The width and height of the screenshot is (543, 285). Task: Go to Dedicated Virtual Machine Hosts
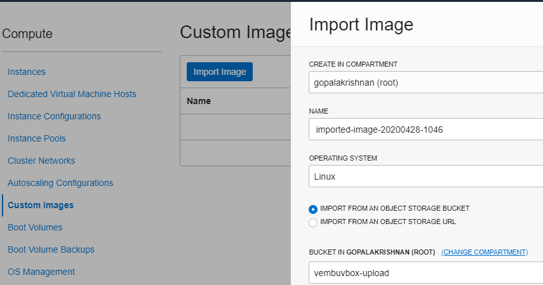(72, 94)
